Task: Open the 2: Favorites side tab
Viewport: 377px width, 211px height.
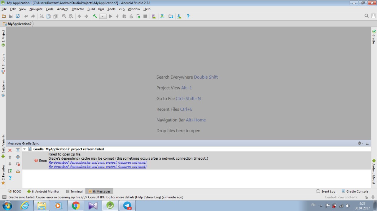Action: (3, 175)
